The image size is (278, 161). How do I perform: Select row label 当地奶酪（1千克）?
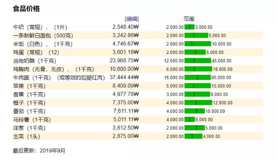[35, 61]
